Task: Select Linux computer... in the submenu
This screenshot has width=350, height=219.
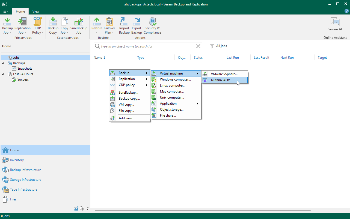Action: pos(176,85)
